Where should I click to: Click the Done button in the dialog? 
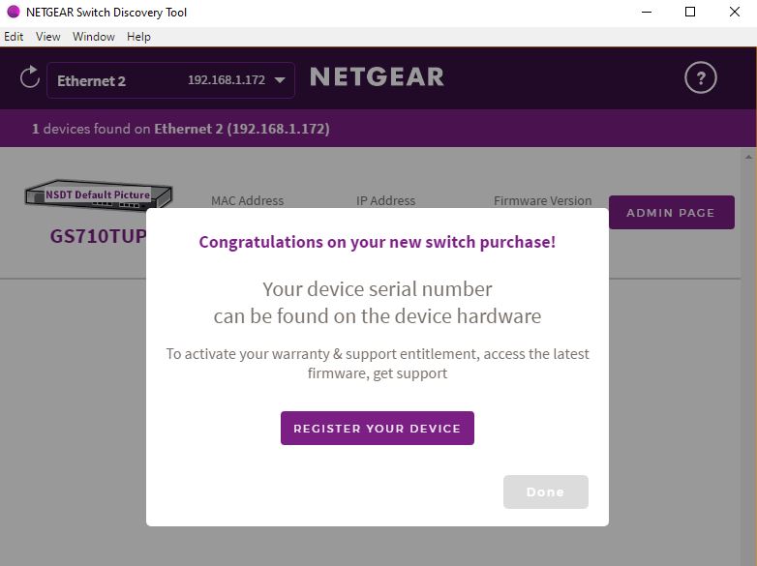click(545, 492)
